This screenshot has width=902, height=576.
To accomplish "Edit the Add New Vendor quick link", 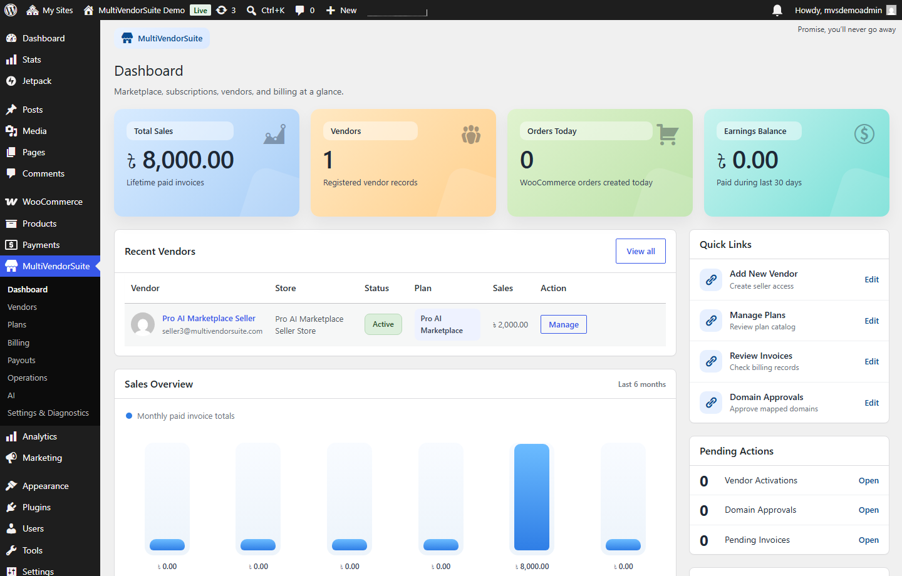I will point(872,279).
